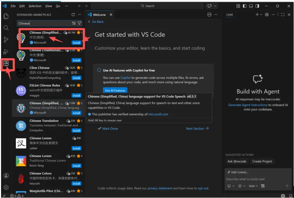Clear extensions search results
Screen dimensions: 294x198
click(x=74, y=23)
